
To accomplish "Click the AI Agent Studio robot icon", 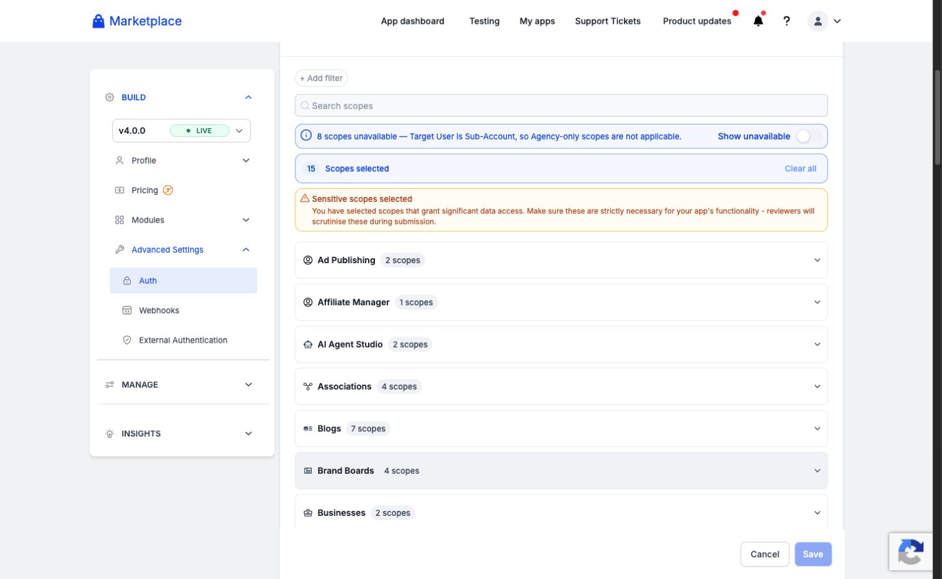I will 308,345.
